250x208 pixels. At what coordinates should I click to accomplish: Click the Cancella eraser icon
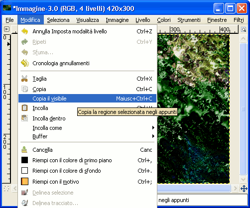(24, 150)
